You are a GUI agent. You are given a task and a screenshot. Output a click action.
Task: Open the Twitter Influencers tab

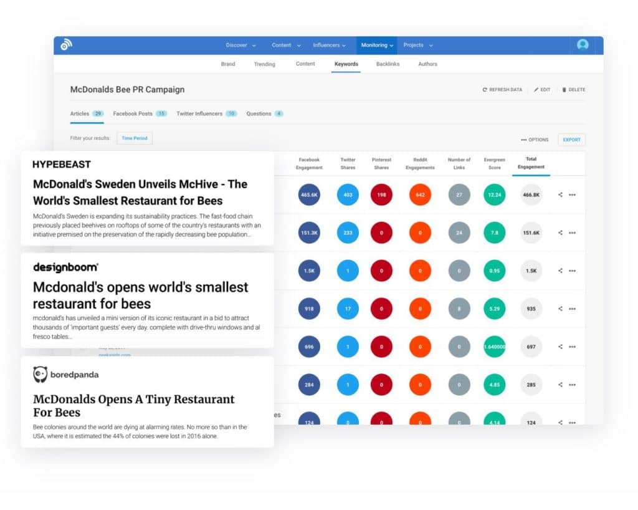tap(207, 113)
